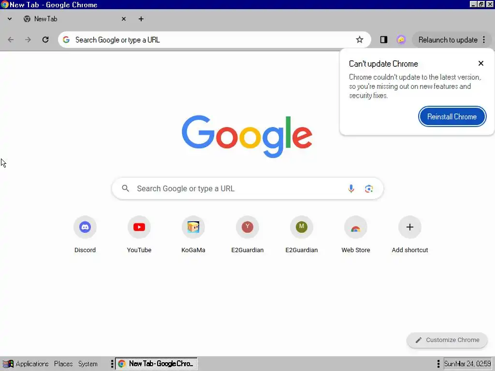Open the System menu in taskbar

(x=88, y=364)
